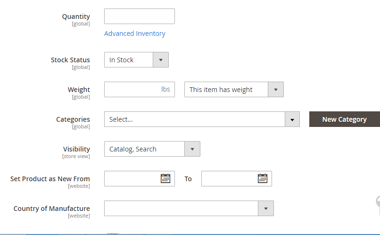380x235 pixels.
Task: Open calendar picker for the To date
Action: tap(263, 178)
